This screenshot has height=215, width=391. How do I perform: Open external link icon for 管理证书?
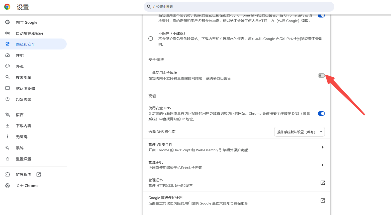tap(323, 183)
